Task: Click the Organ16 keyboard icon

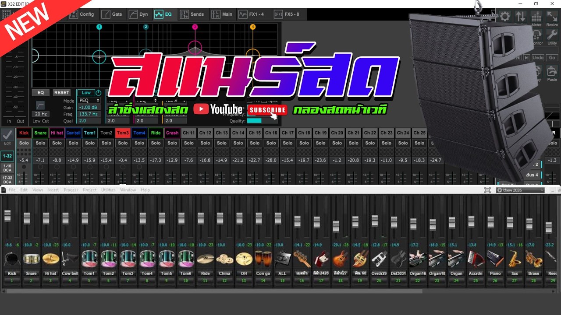Action: pyautogui.click(x=418, y=259)
